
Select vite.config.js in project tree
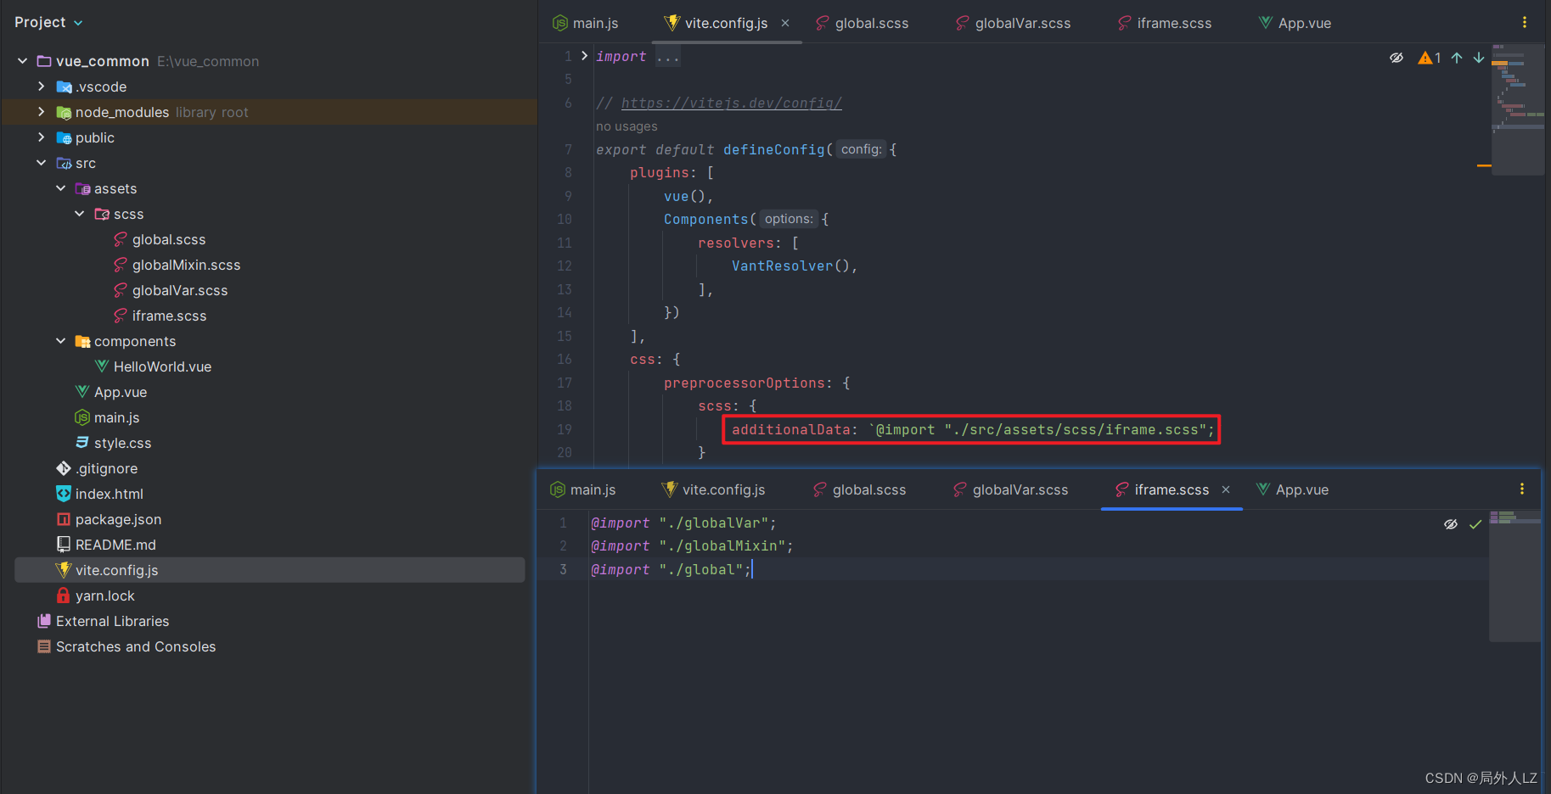click(x=270, y=570)
